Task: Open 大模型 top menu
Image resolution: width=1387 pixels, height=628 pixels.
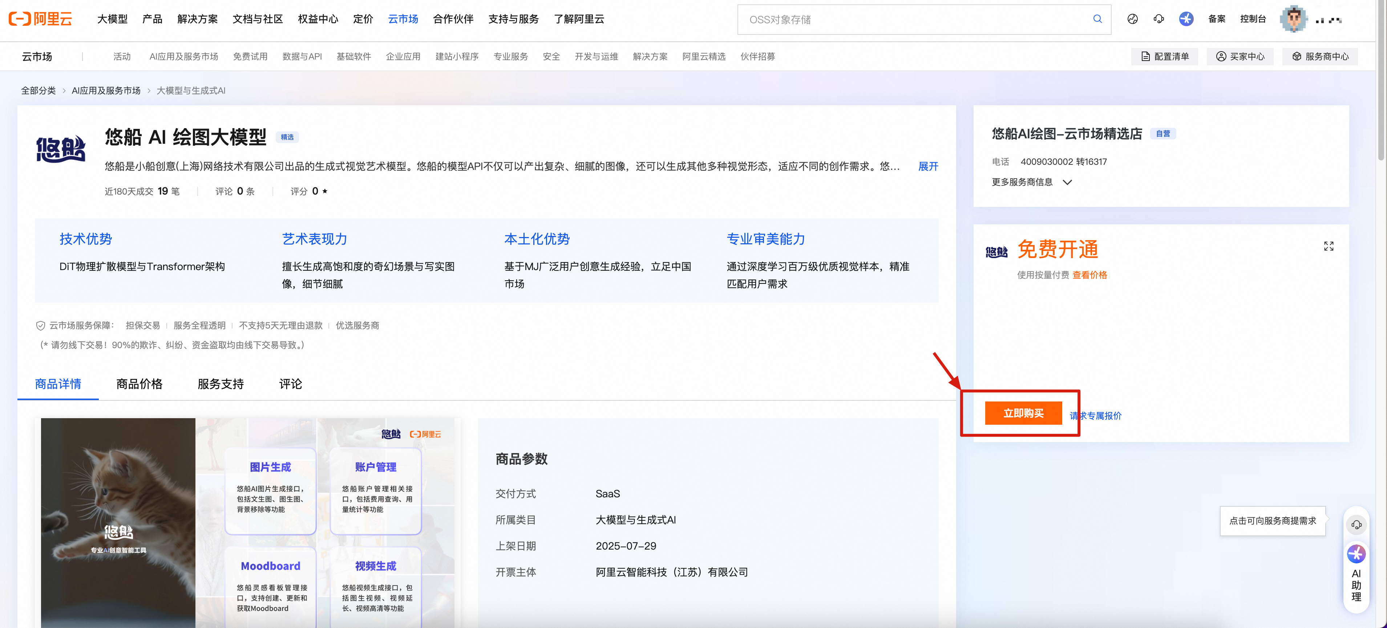Action: tap(112, 19)
